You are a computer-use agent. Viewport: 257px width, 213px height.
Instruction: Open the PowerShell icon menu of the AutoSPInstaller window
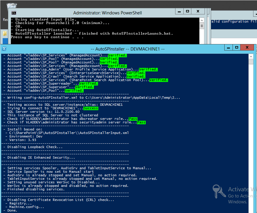tap(4, 49)
